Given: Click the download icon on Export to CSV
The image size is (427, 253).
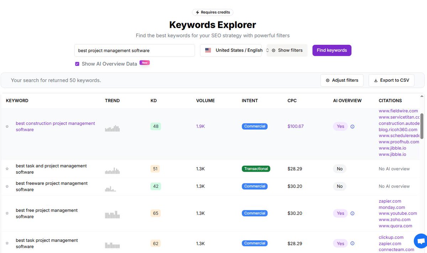Looking at the screenshot, I should tap(375, 80).
